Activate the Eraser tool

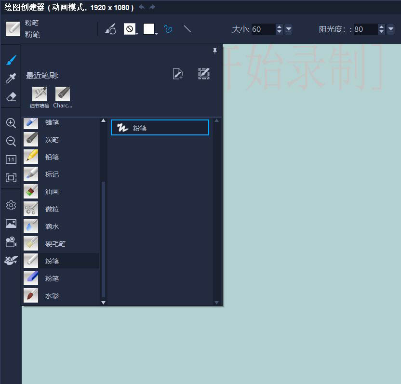click(10, 96)
